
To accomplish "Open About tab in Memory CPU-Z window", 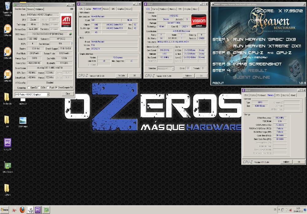I will pos(293,95).
